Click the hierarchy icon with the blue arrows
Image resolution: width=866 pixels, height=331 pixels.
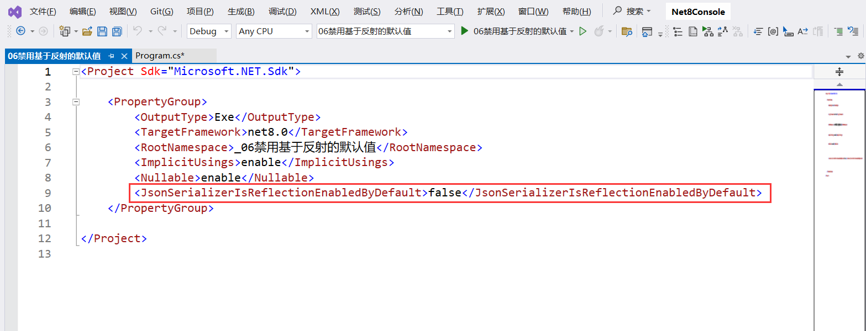pyautogui.click(x=723, y=31)
